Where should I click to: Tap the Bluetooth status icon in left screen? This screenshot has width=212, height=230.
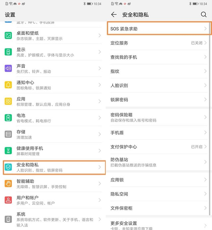pos(85,4)
